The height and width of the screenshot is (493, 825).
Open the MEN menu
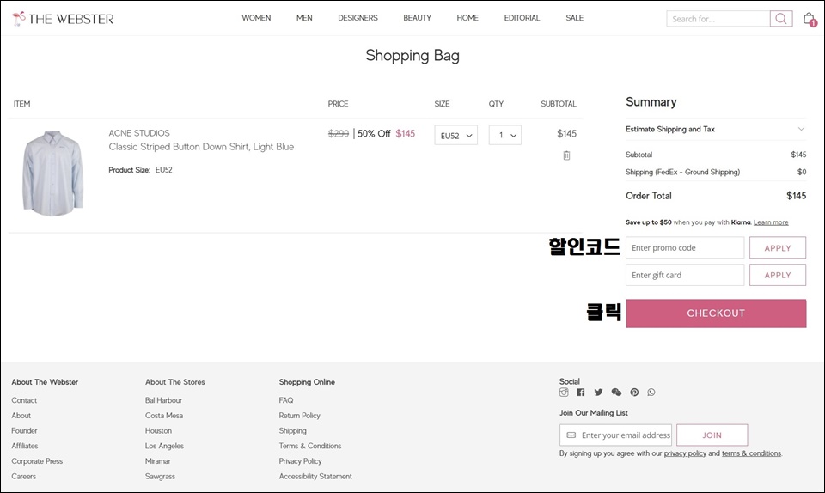[304, 18]
